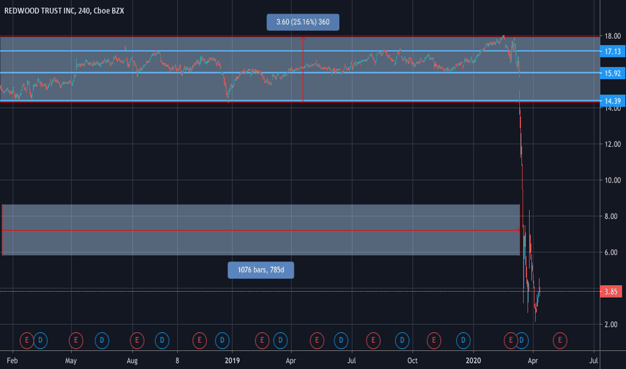Viewport: 626px width, 369px height.
Task: Click the earnings E marker between 8 and 2019
Action: click(x=199, y=340)
